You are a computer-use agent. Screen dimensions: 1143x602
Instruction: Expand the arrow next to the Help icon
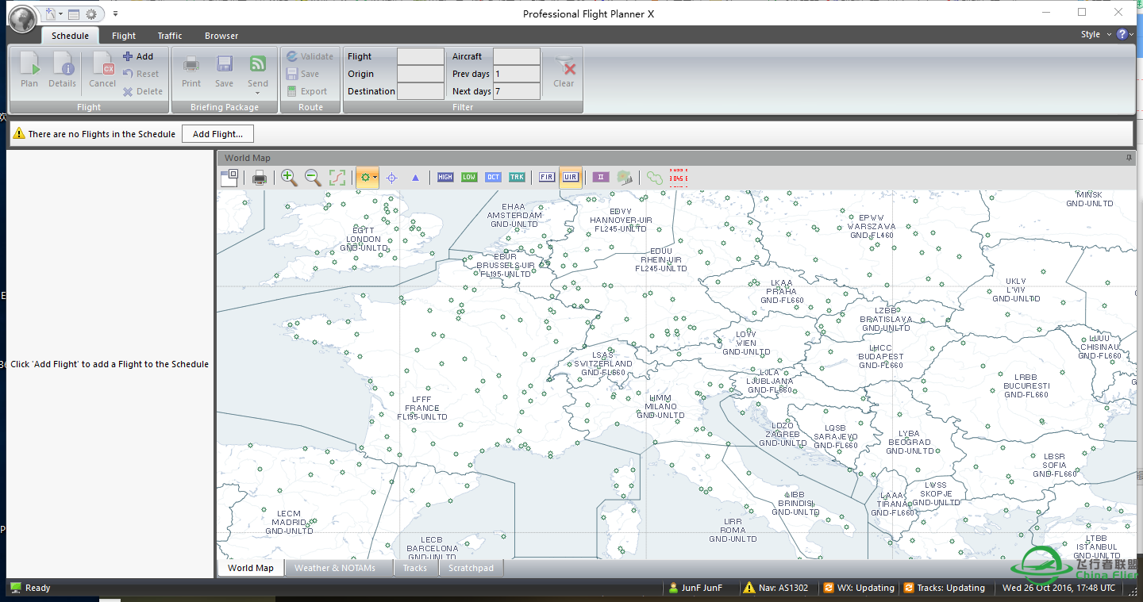pyautogui.click(x=1132, y=34)
